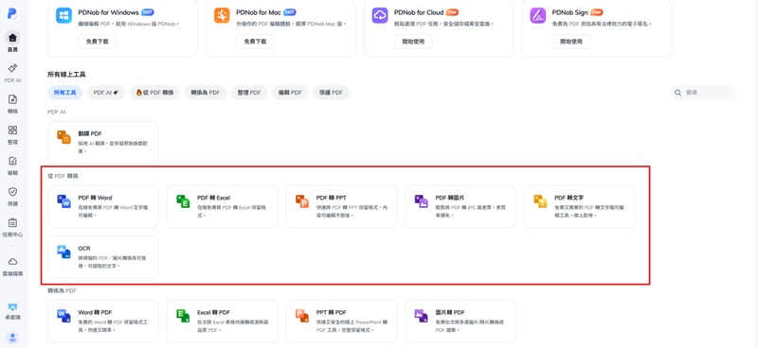Click the PDNob Sign icon
This screenshot has height=348, width=758.
click(537, 15)
